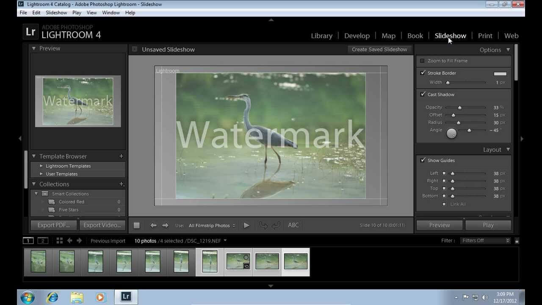Go to next slide arrow
542x305 pixels.
166,225
